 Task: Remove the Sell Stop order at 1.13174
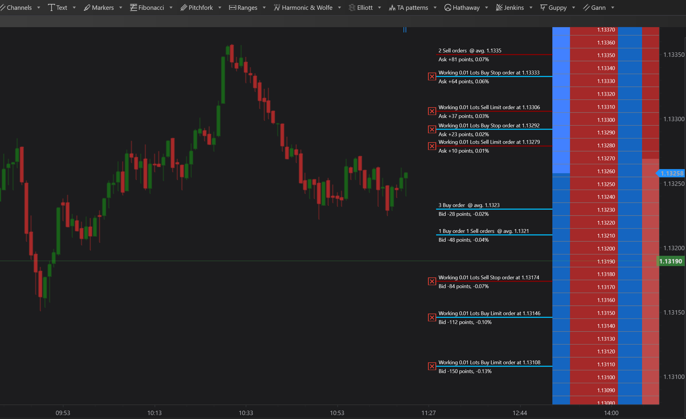(432, 281)
